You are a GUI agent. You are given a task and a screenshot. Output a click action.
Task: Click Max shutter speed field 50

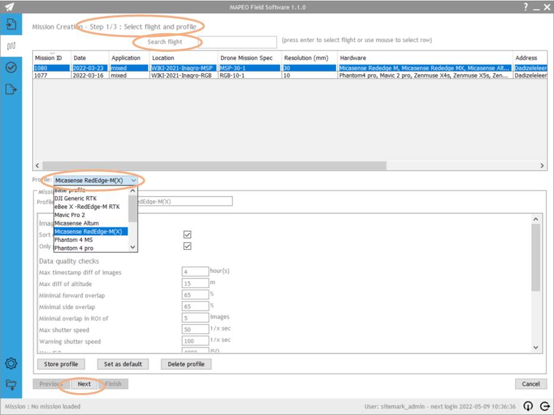click(x=195, y=330)
